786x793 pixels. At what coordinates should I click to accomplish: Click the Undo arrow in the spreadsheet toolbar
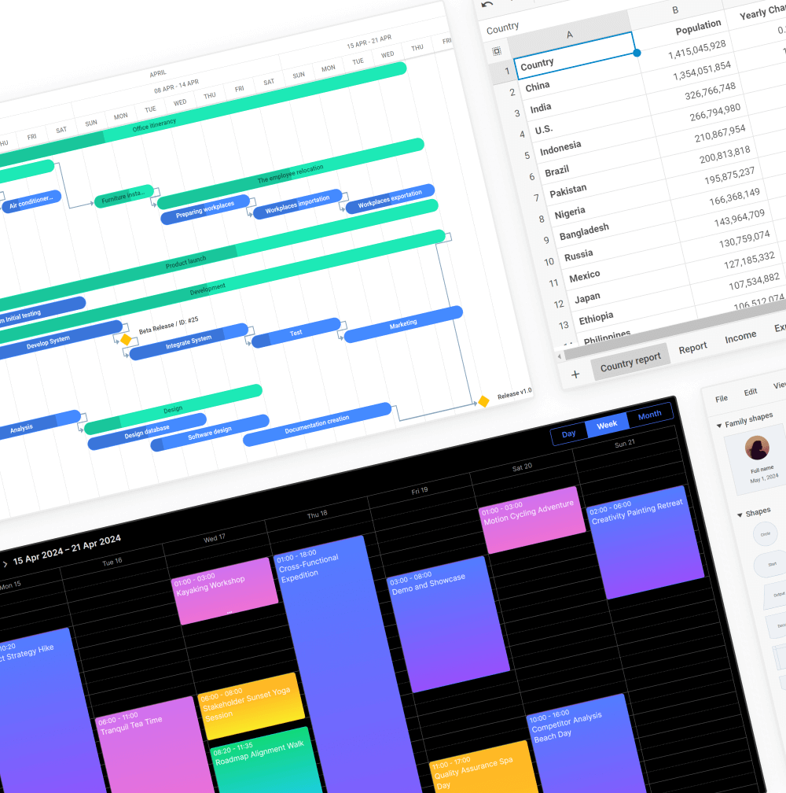[x=486, y=6]
